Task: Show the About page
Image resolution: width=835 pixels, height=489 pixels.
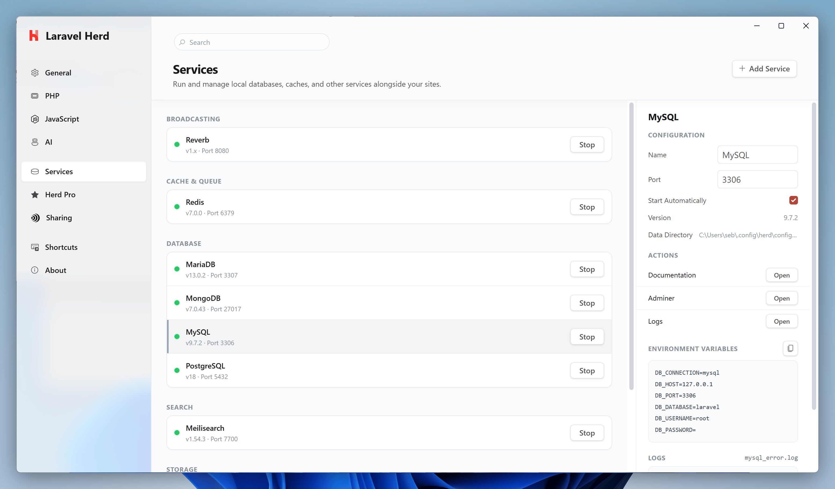Action: pos(83,270)
